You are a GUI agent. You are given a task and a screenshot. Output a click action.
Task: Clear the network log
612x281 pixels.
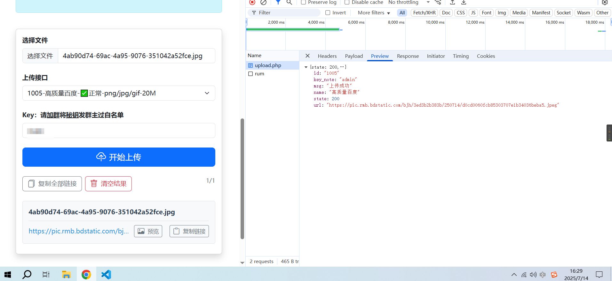tap(263, 2)
